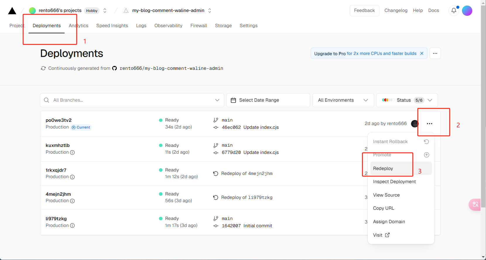
Task: Switch to the Deployments tab
Action: point(47,26)
